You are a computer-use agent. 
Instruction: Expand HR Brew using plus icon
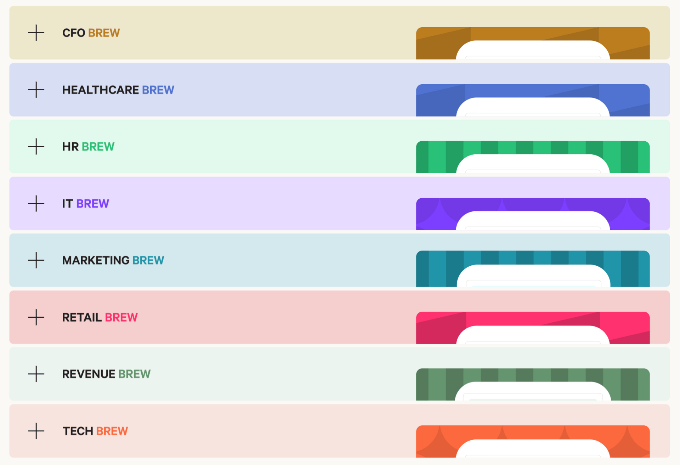pyautogui.click(x=36, y=147)
